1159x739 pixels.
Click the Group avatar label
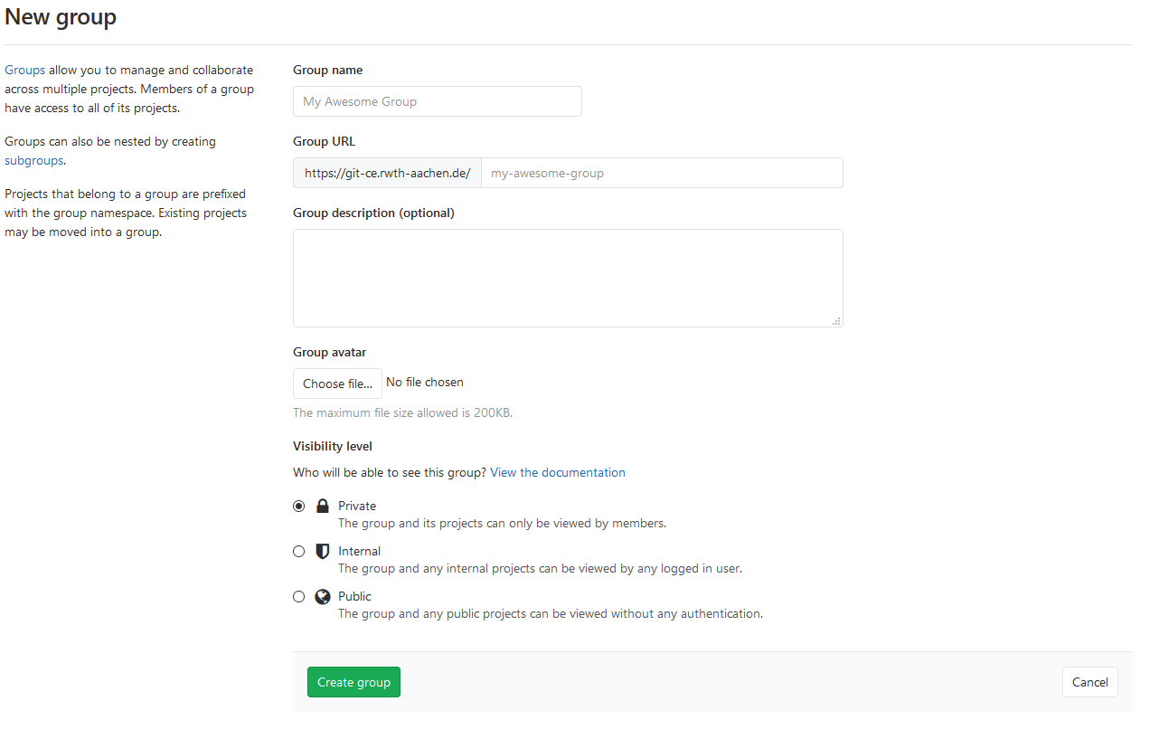point(329,352)
